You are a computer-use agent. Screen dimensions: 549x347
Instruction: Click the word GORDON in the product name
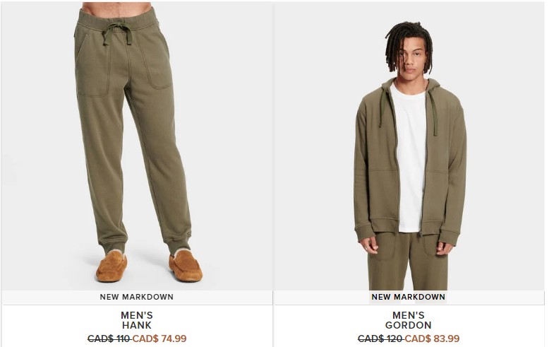pyautogui.click(x=409, y=325)
